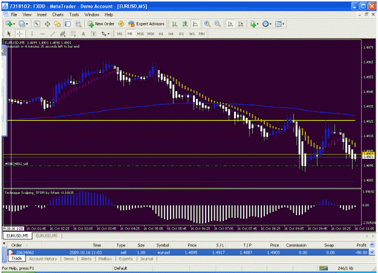
Task: Collapse the left side panel handle
Action: (x=3, y=51)
